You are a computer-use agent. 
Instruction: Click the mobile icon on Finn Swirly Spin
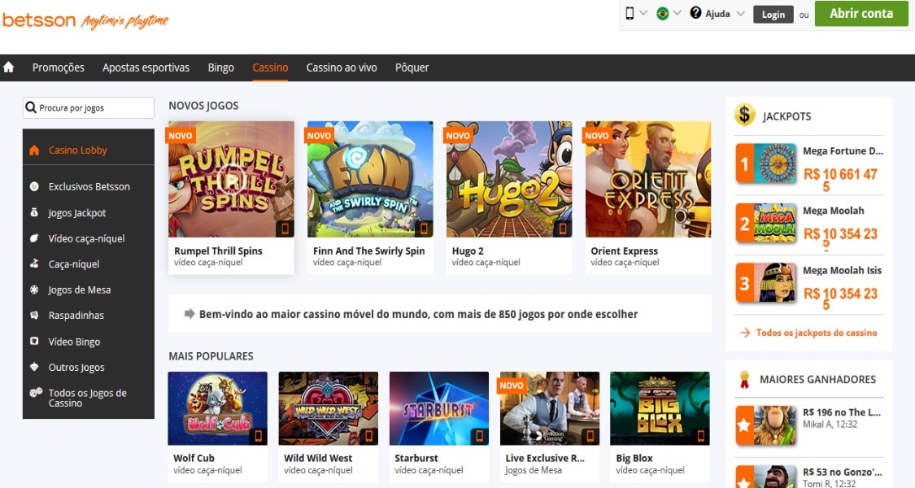424,229
